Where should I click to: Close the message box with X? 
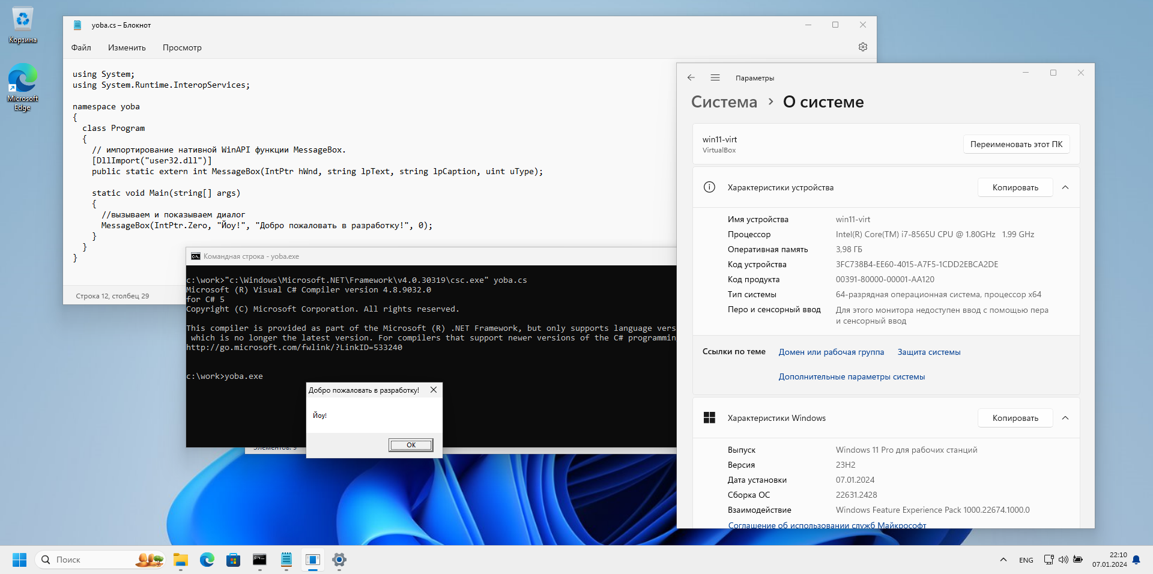(434, 390)
